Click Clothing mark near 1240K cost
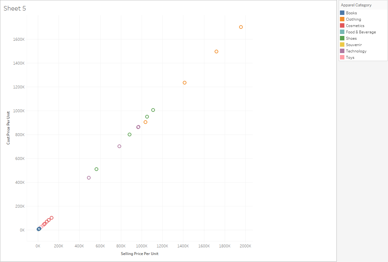 coord(185,83)
